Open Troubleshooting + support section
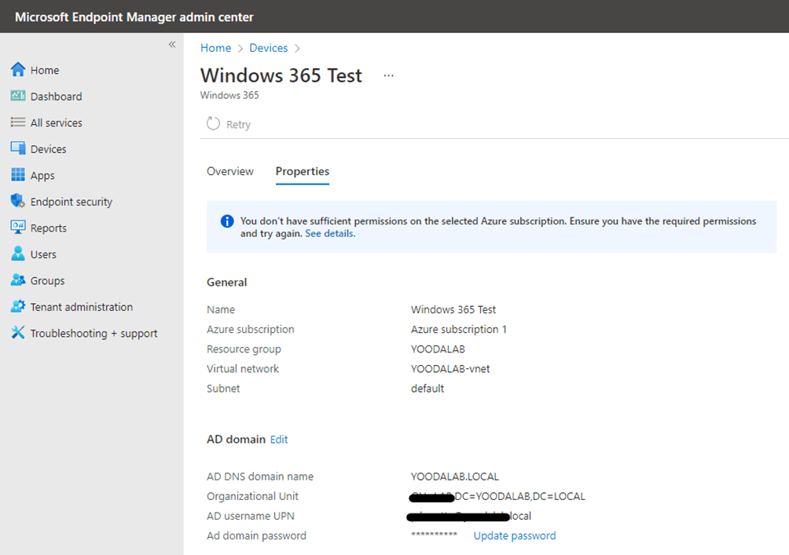The height and width of the screenshot is (555, 789). (94, 334)
